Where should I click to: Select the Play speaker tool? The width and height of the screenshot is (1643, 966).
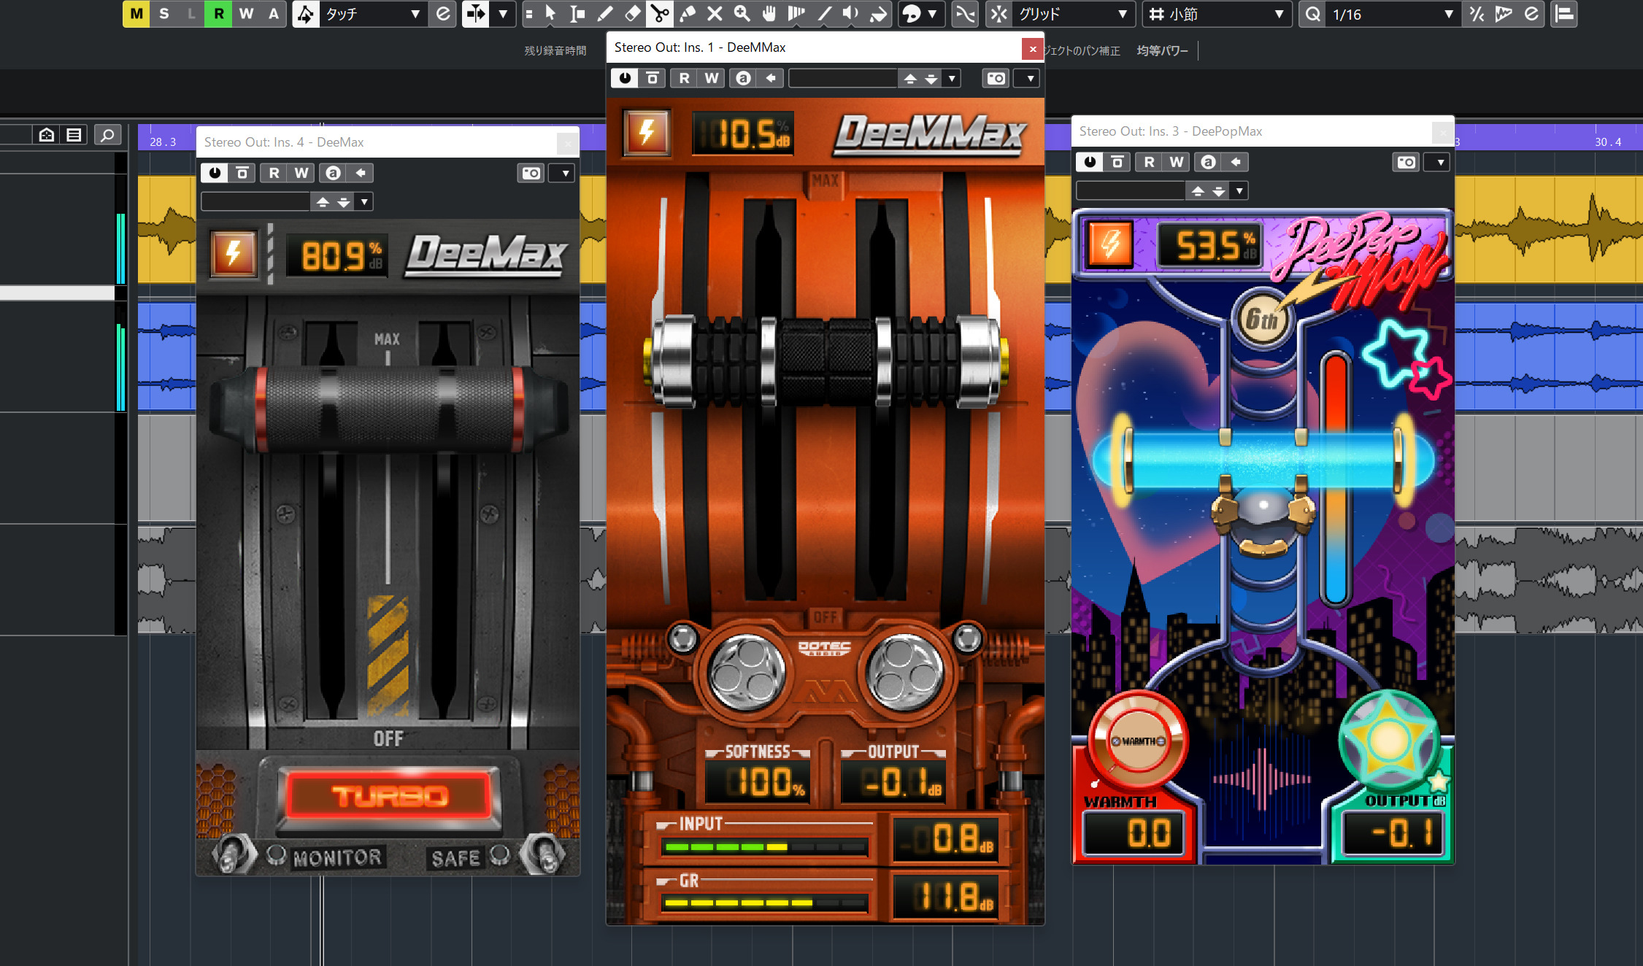click(851, 14)
